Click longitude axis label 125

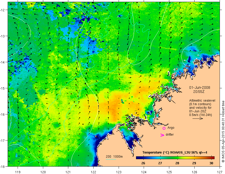click(x=169, y=172)
